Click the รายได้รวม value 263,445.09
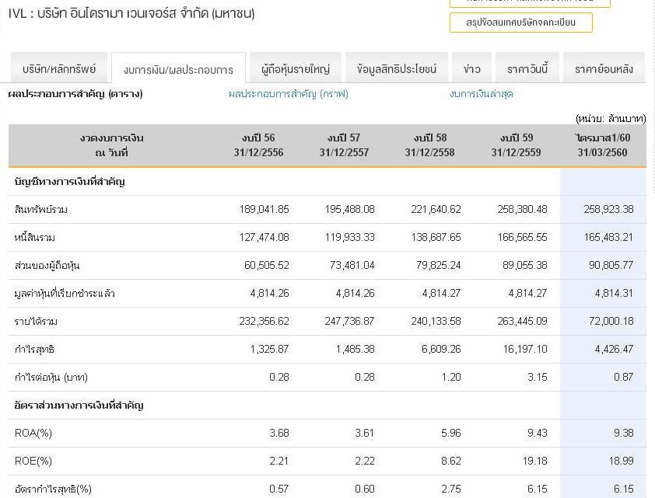 [520, 322]
